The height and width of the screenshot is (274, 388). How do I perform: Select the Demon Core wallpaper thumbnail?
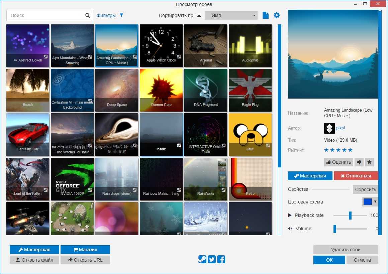pos(161,90)
